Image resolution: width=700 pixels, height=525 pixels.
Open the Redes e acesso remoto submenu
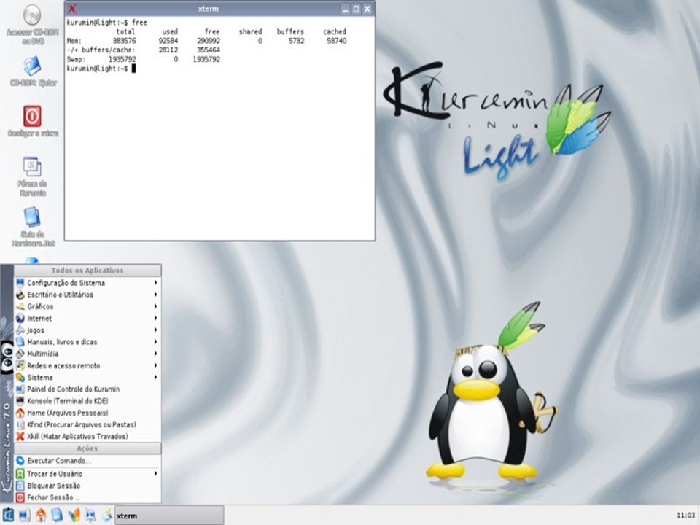click(87, 365)
